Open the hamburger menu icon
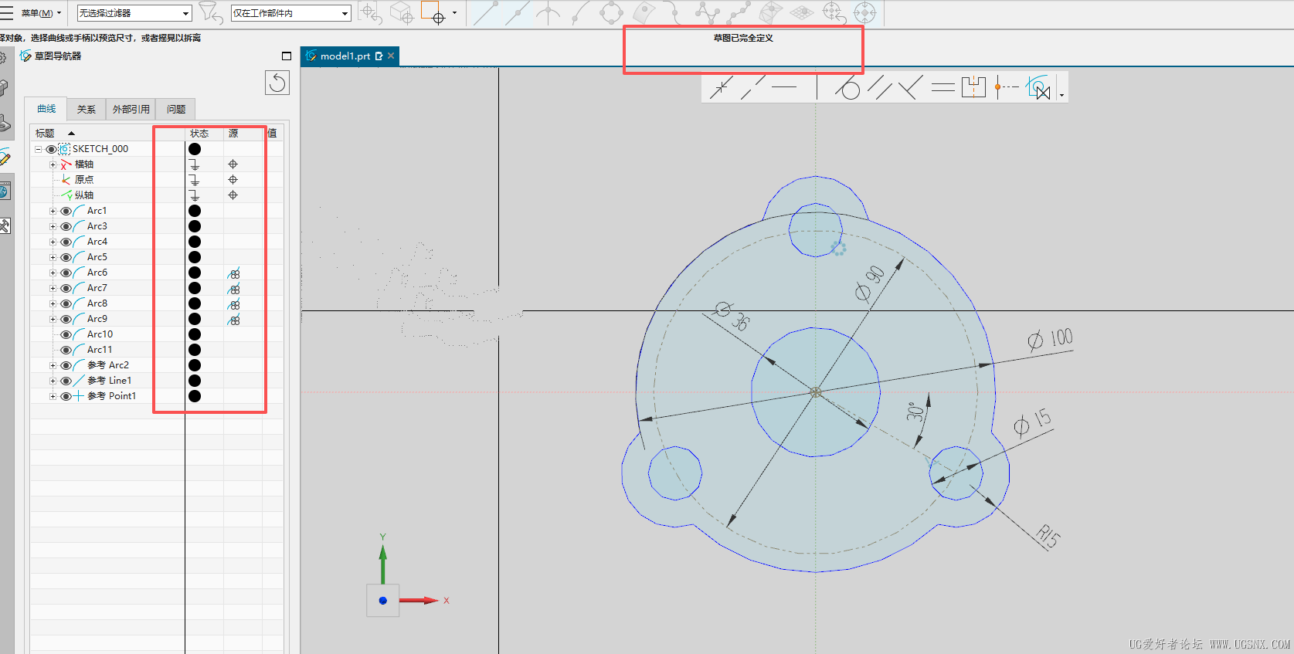 [7, 12]
